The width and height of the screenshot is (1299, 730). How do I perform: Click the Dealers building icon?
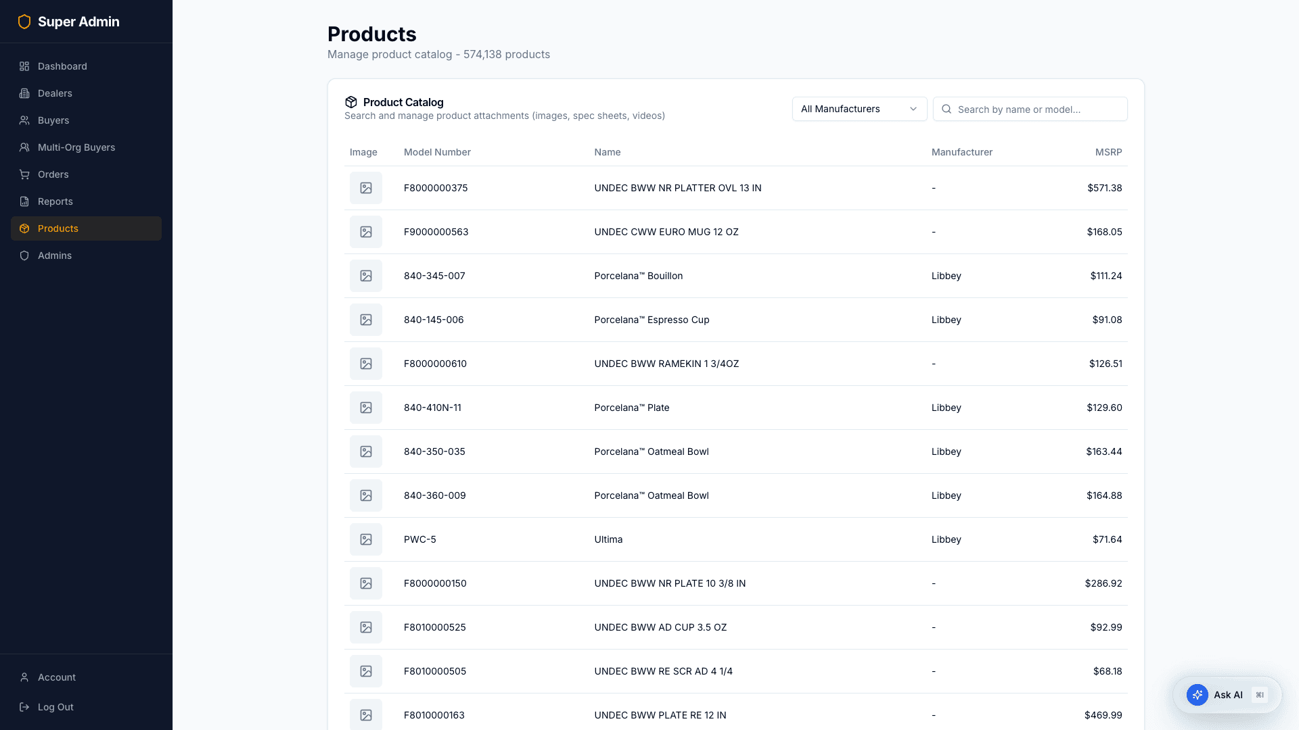point(24,93)
